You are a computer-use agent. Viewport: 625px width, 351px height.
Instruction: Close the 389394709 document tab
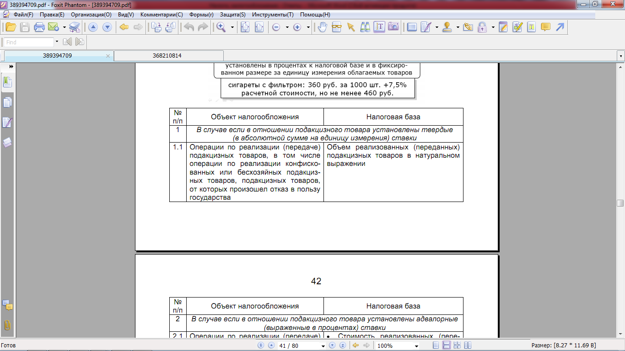coord(108,56)
